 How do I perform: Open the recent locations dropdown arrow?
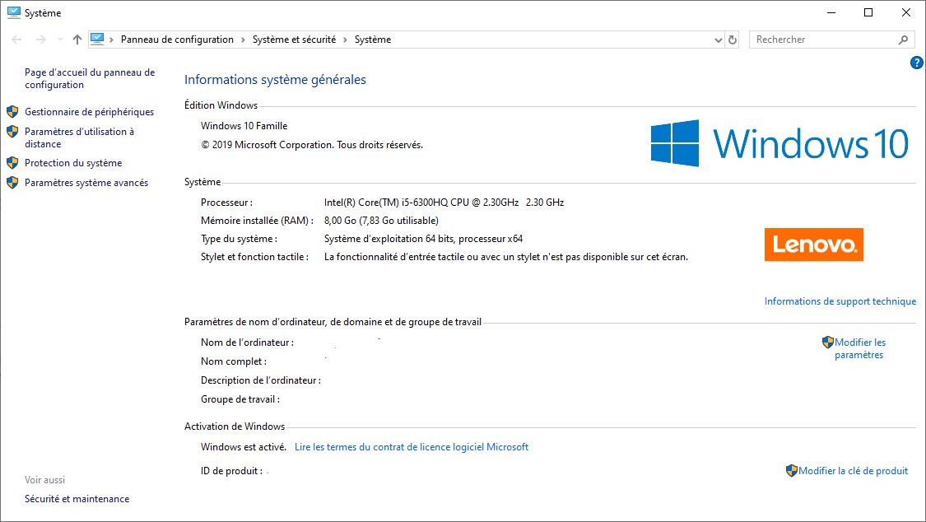point(60,40)
